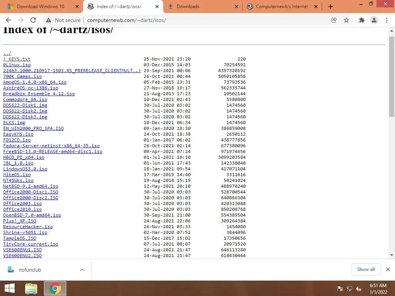Image resolution: width=395 pixels, height=296 pixels.
Task: Click the AspireOS-pc-i386.iso link
Action: click(30, 88)
